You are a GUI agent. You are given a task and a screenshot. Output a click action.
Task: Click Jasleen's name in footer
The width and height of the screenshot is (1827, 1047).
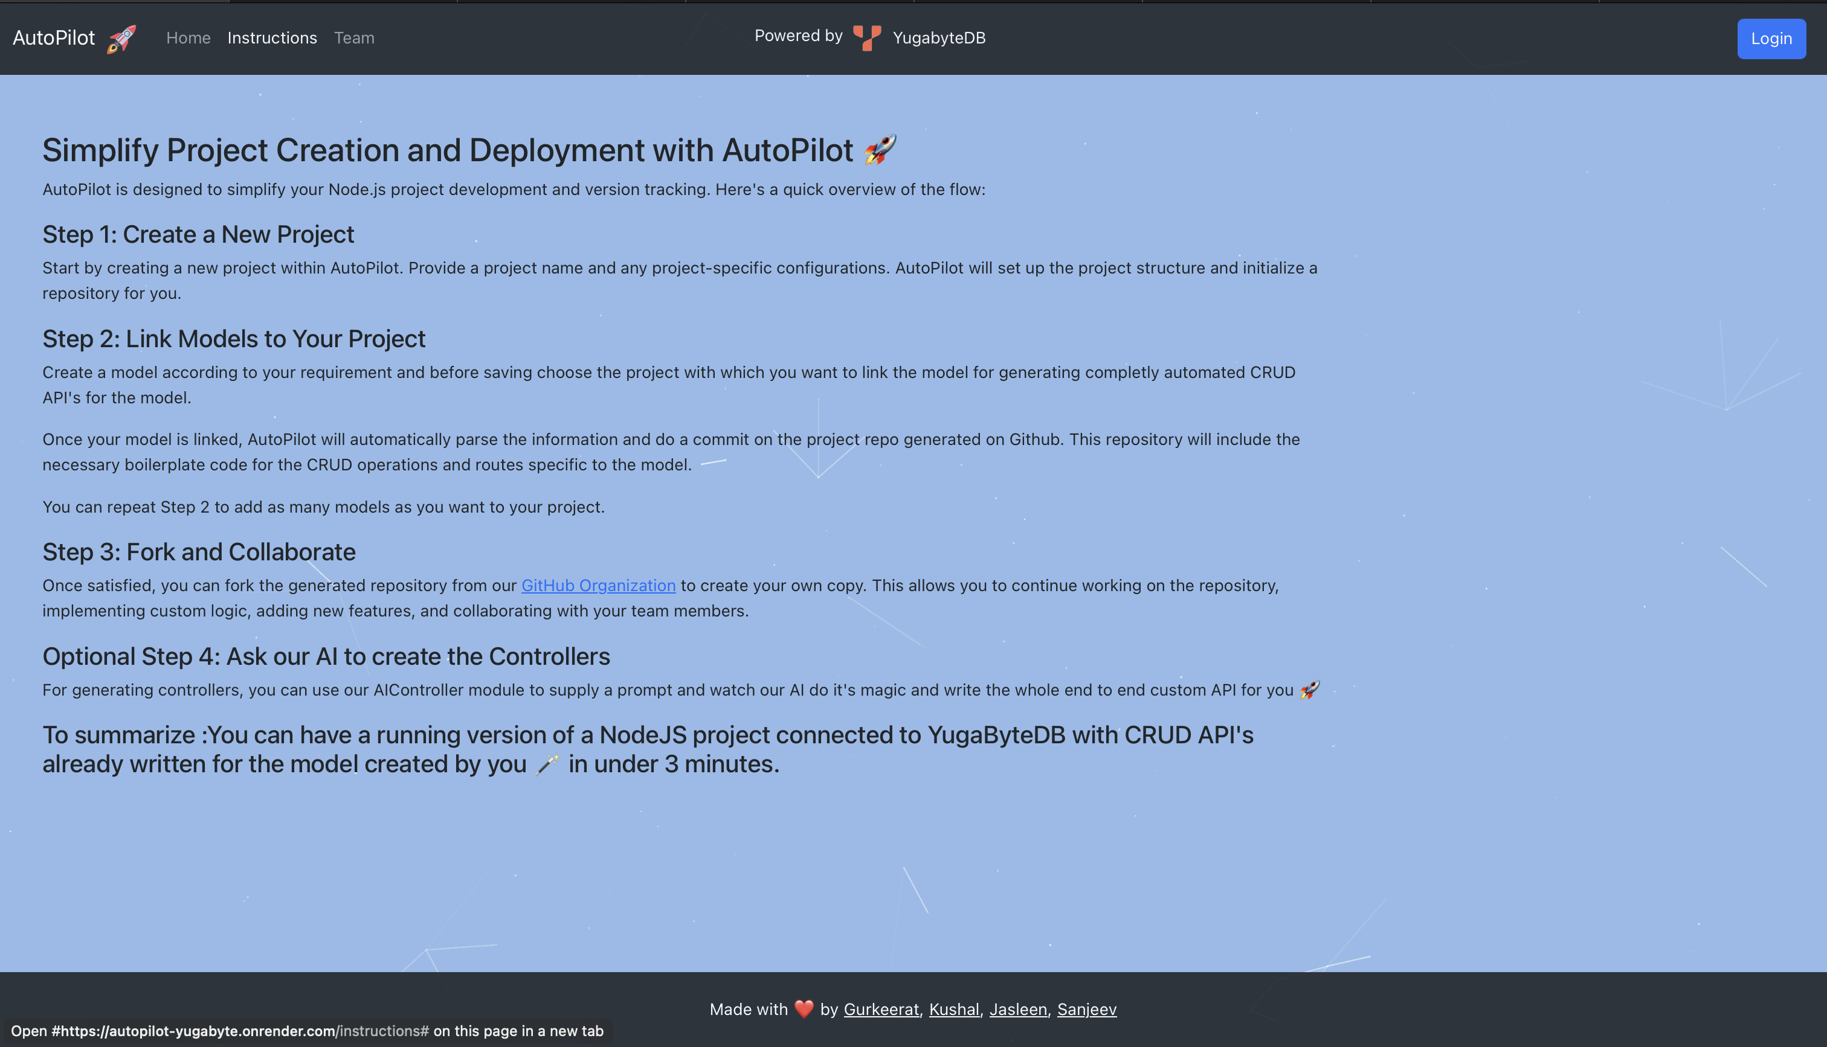(1018, 1009)
